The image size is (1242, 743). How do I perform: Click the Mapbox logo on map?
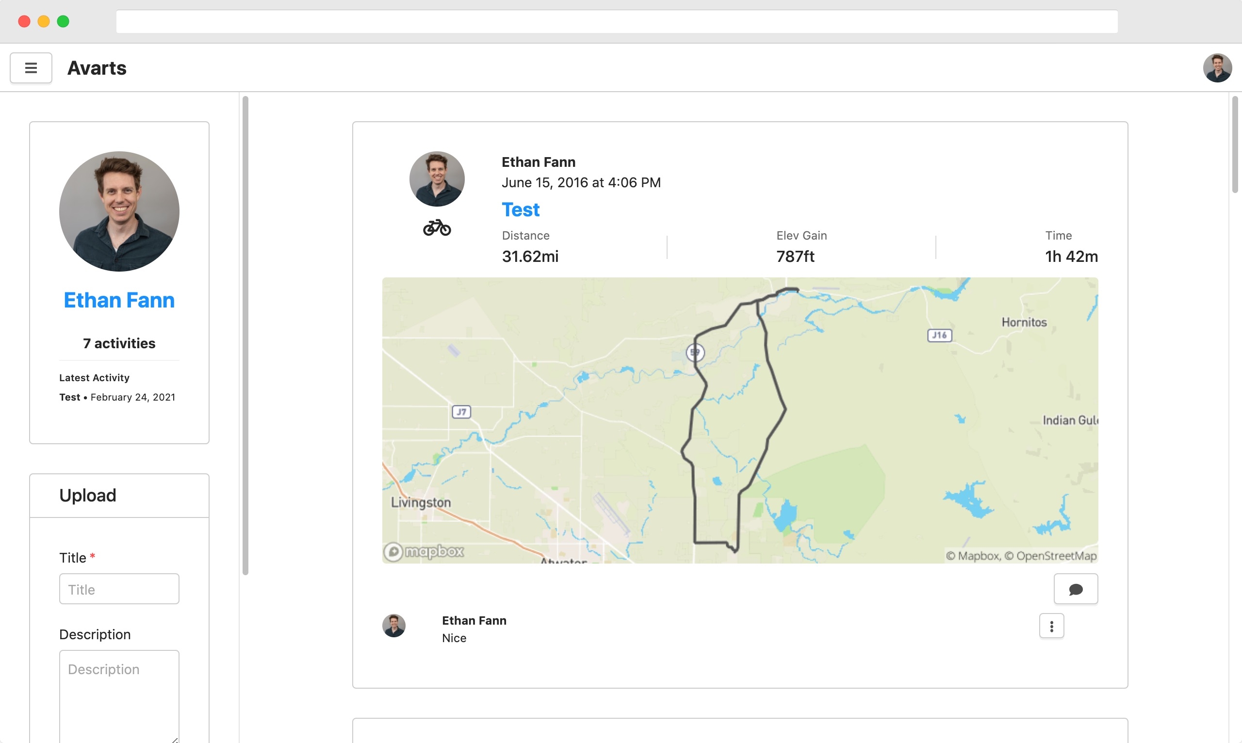tap(424, 551)
